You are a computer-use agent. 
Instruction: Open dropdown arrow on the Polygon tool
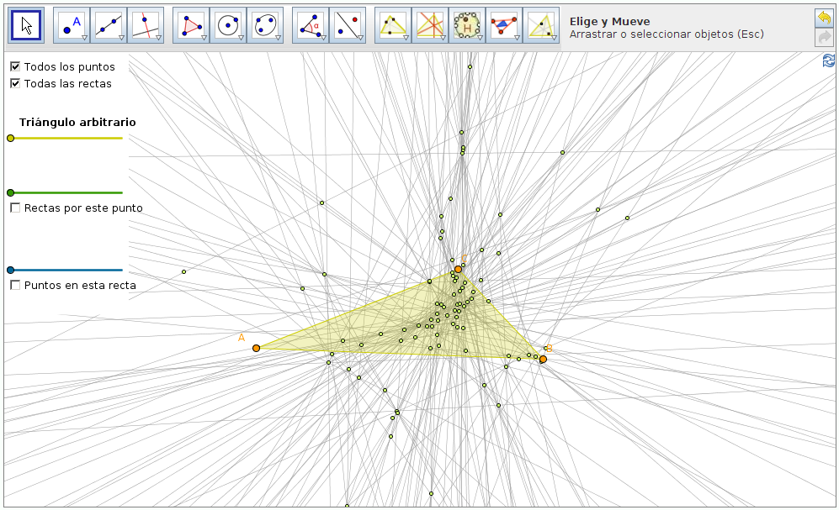[x=204, y=38]
